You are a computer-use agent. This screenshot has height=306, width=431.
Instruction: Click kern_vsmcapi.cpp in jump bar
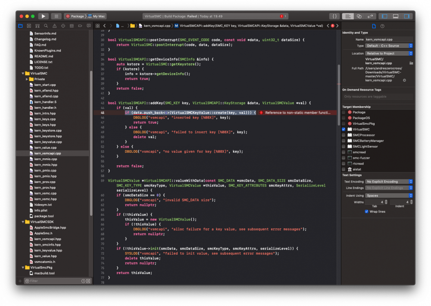[155, 26]
